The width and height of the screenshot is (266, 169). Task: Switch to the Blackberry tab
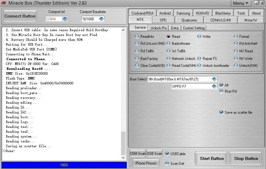(223, 13)
